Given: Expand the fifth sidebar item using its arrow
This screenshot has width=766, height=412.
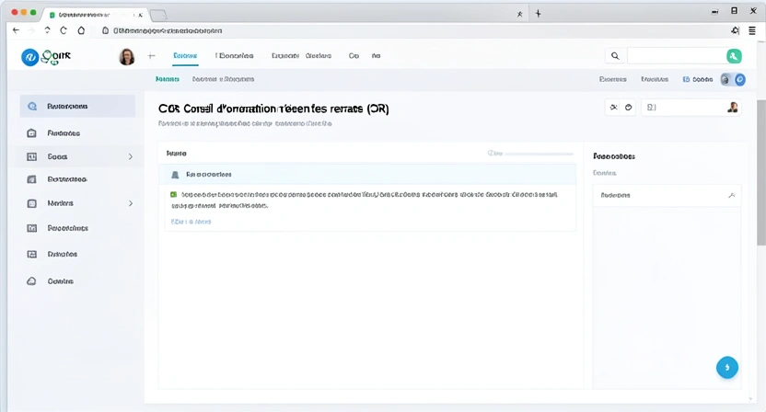Looking at the screenshot, I should pyautogui.click(x=130, y=203).
